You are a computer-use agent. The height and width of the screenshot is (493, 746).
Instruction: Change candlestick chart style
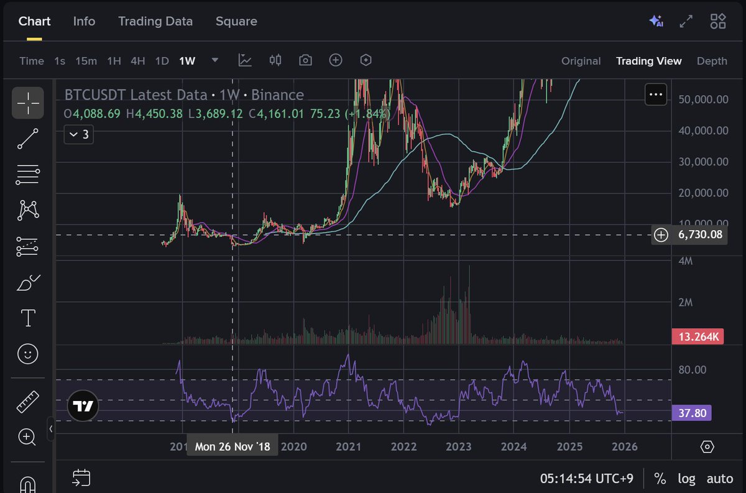pyautogui.click(x=275, y=60)
